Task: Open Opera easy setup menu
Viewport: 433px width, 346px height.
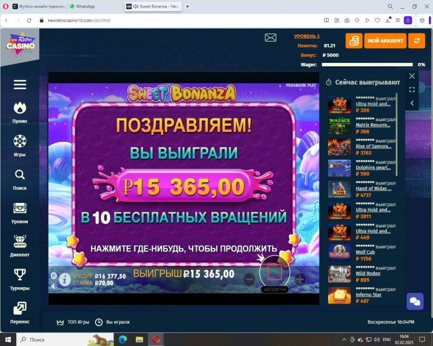Action: point(398,20)
